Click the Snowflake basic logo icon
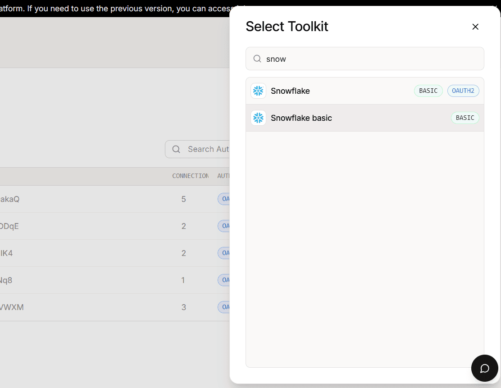The image size is (501, 388). coord(258,118)
